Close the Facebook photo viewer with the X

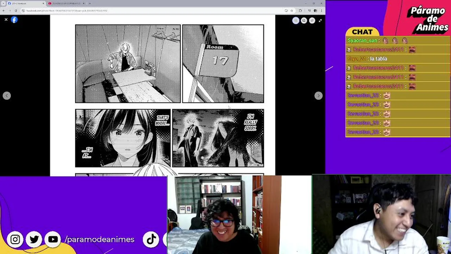click(x=6, y=20)
